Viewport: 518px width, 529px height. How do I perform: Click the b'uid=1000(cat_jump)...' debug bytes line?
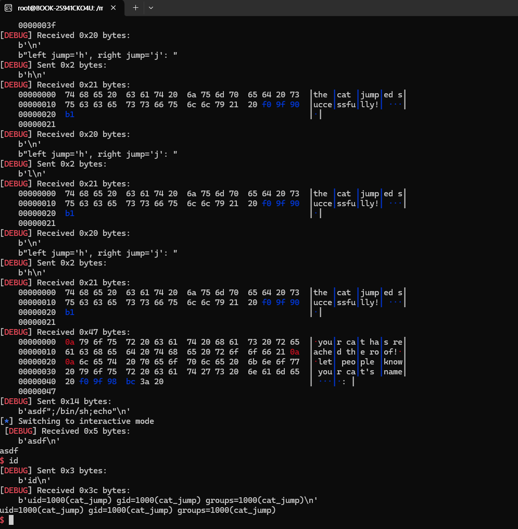pos(168,500)
